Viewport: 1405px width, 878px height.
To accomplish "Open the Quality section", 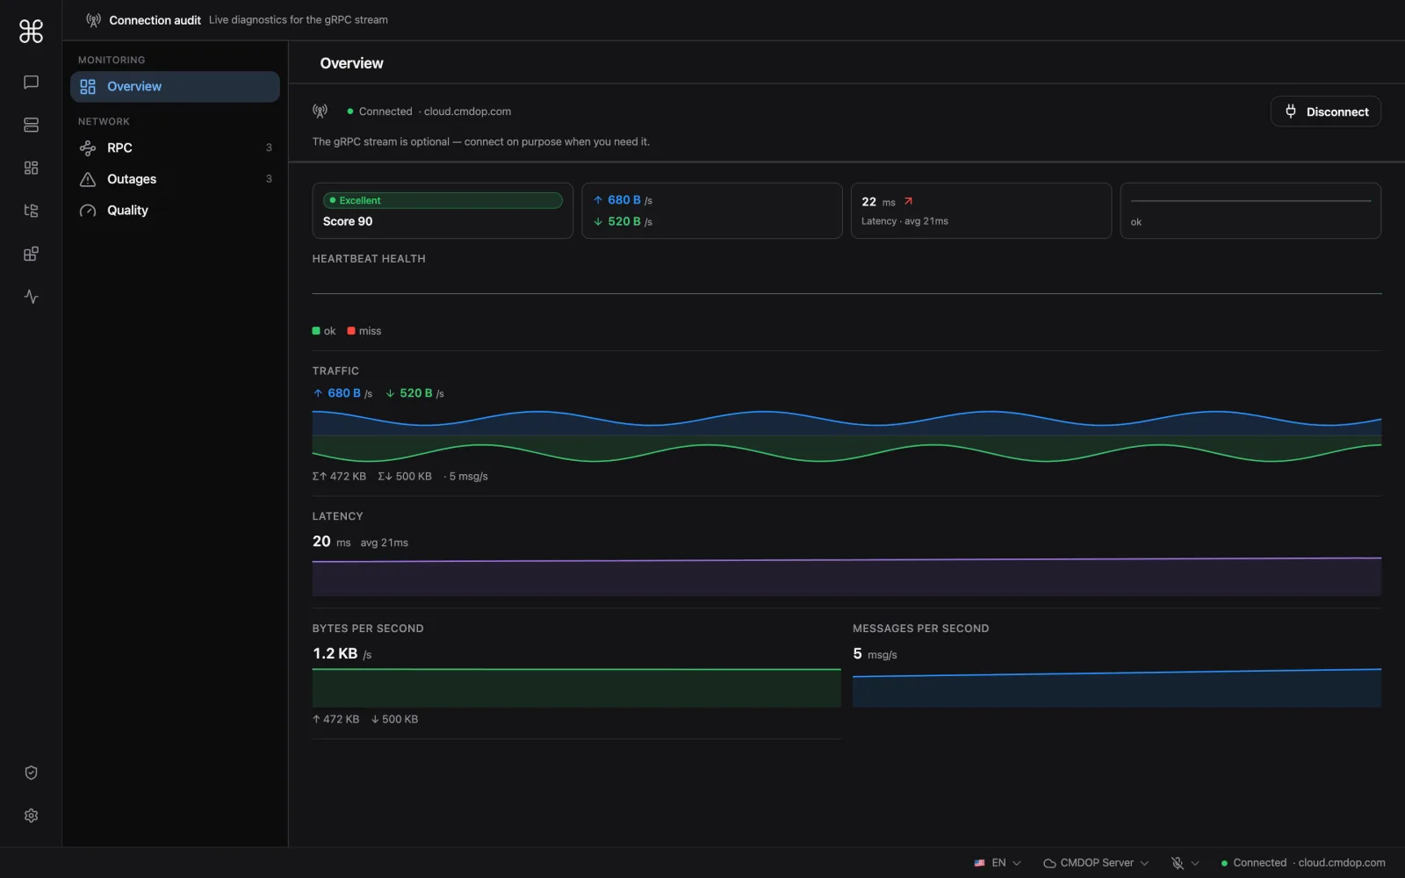I will point(175,211).
